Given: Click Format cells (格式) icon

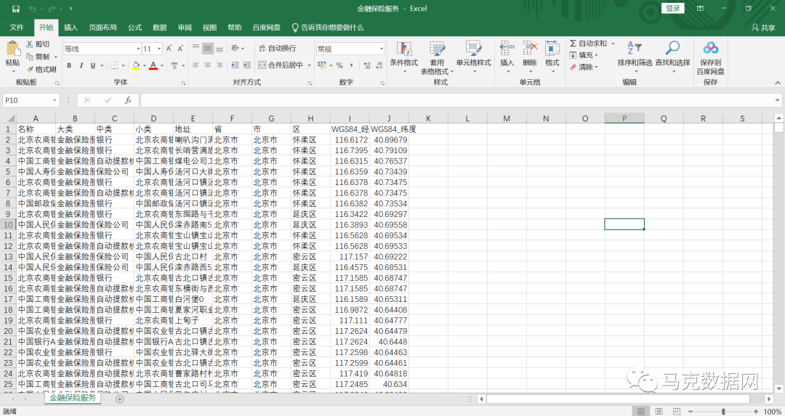Looking at the screenshot, I should coord(552,49).
